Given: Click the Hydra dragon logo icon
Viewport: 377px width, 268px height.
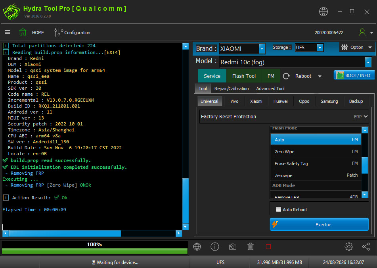Looking at the screenshot, I should click(x=11, y=12).
